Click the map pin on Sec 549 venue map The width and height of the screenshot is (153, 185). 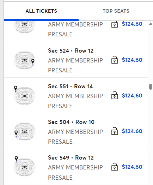pyautogui.click(x=16, y=159)
